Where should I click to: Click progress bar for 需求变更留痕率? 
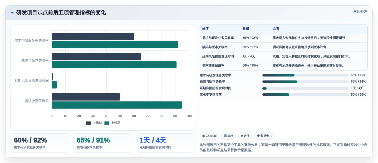pyautogui.click(x=306, y=95)
